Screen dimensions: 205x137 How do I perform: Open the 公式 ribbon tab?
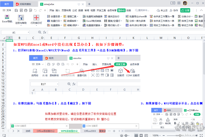75,10
